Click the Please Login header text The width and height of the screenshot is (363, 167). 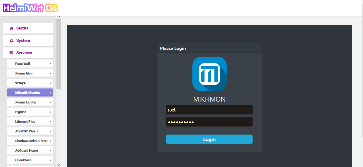173,49
